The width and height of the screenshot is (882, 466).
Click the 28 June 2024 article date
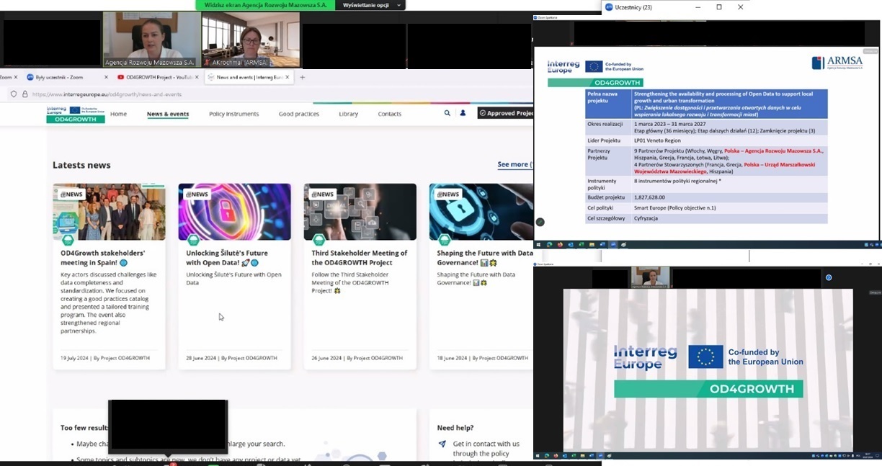[201, 358]
